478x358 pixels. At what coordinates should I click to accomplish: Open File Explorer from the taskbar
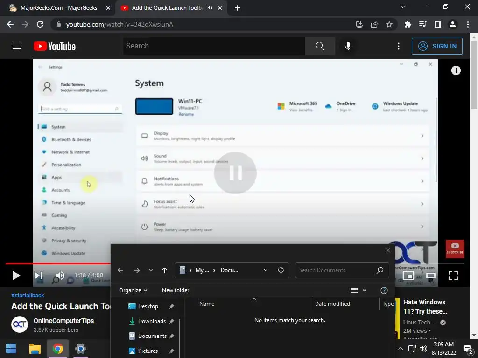(x=35, y=349)
